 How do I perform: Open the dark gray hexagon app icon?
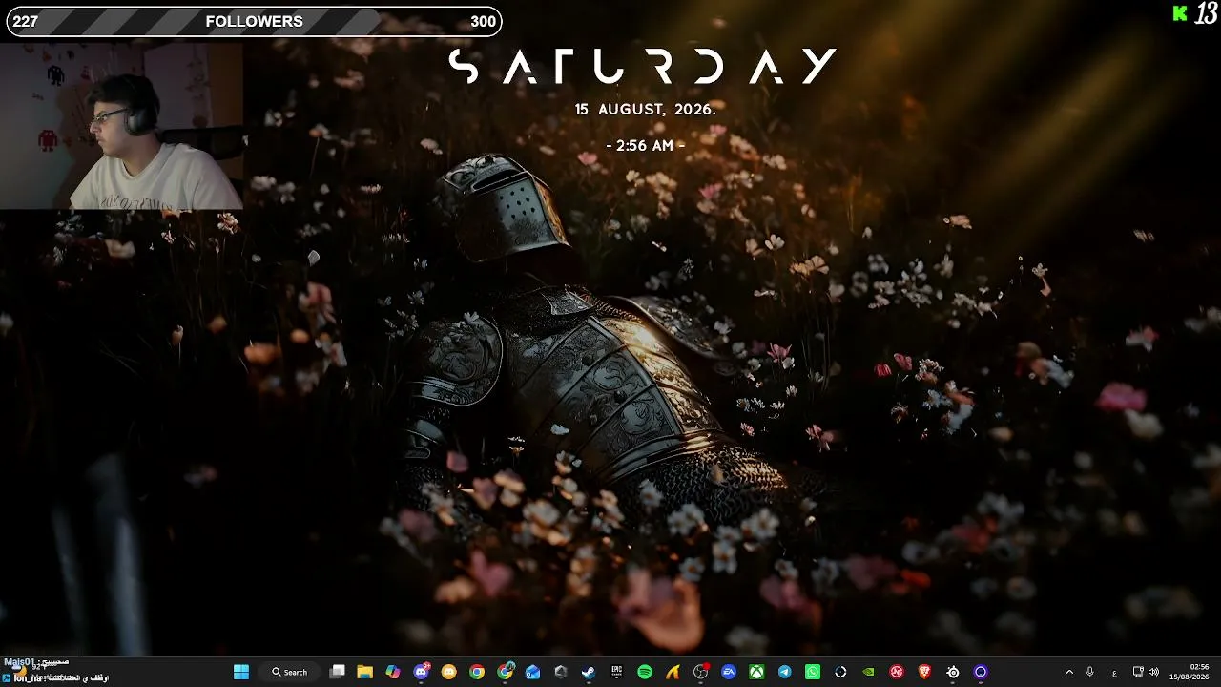coord(561,672)
